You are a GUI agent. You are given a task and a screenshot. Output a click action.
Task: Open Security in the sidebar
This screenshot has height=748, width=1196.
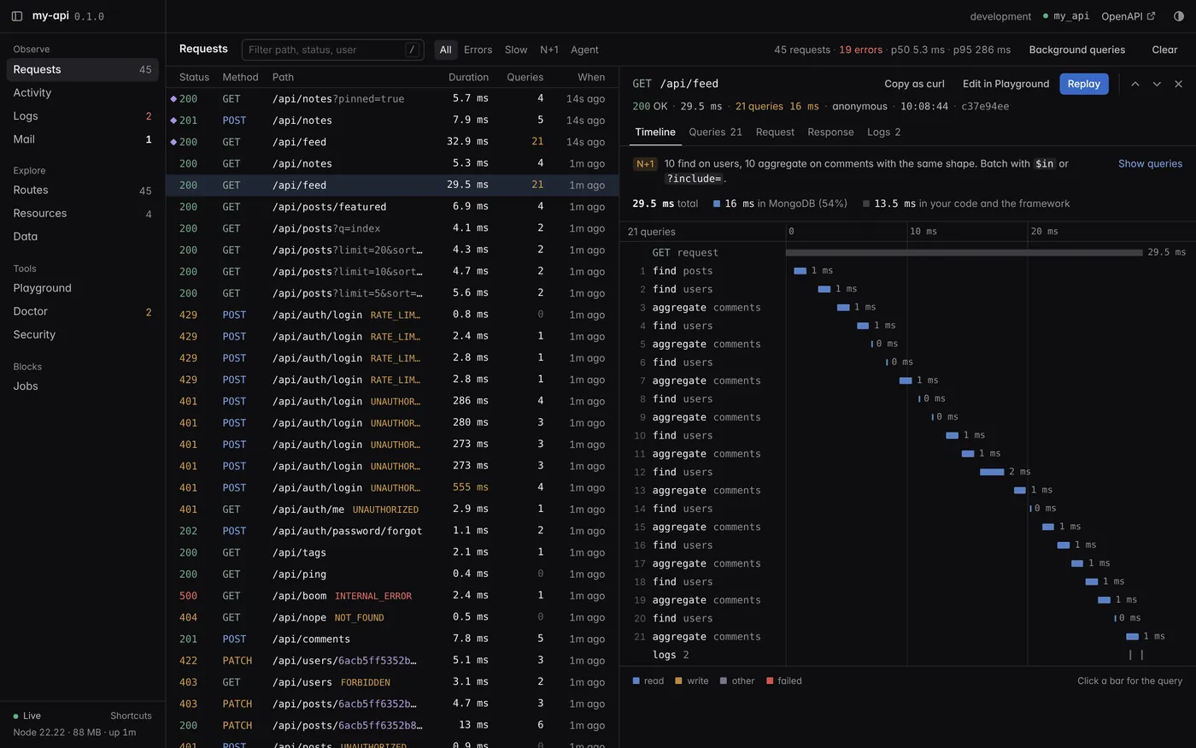tap(83, 334)
